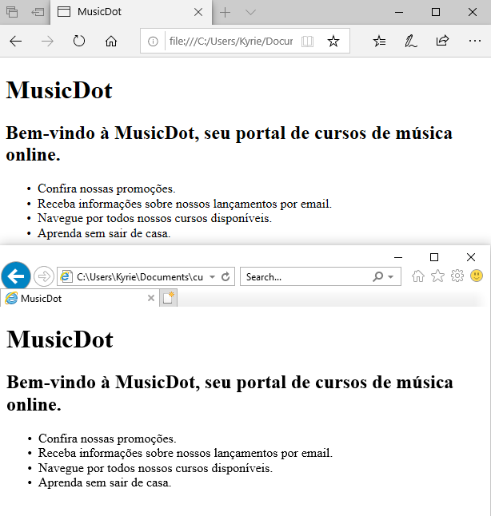
Task: Add page to favorites with Edge star icon
Action: pyautogui.click(x=333, y=41)
